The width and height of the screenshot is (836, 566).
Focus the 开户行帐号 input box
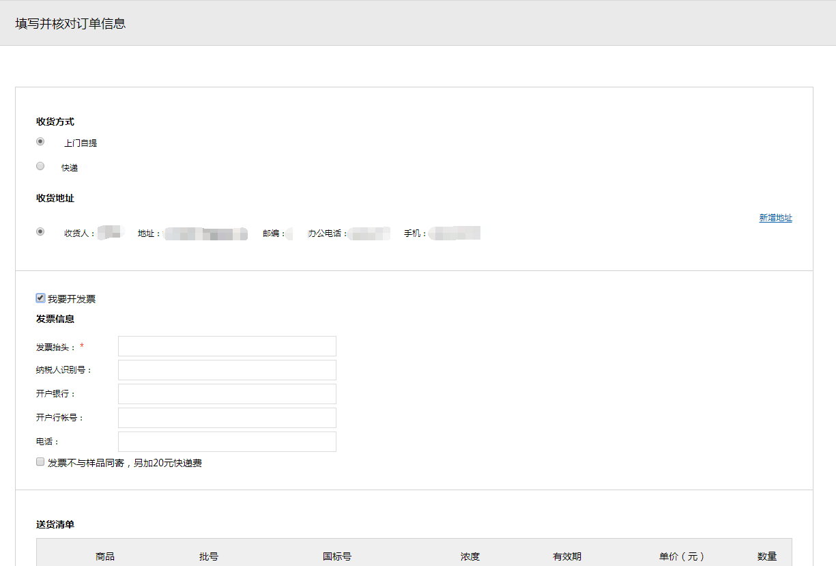tap(227, 418)
